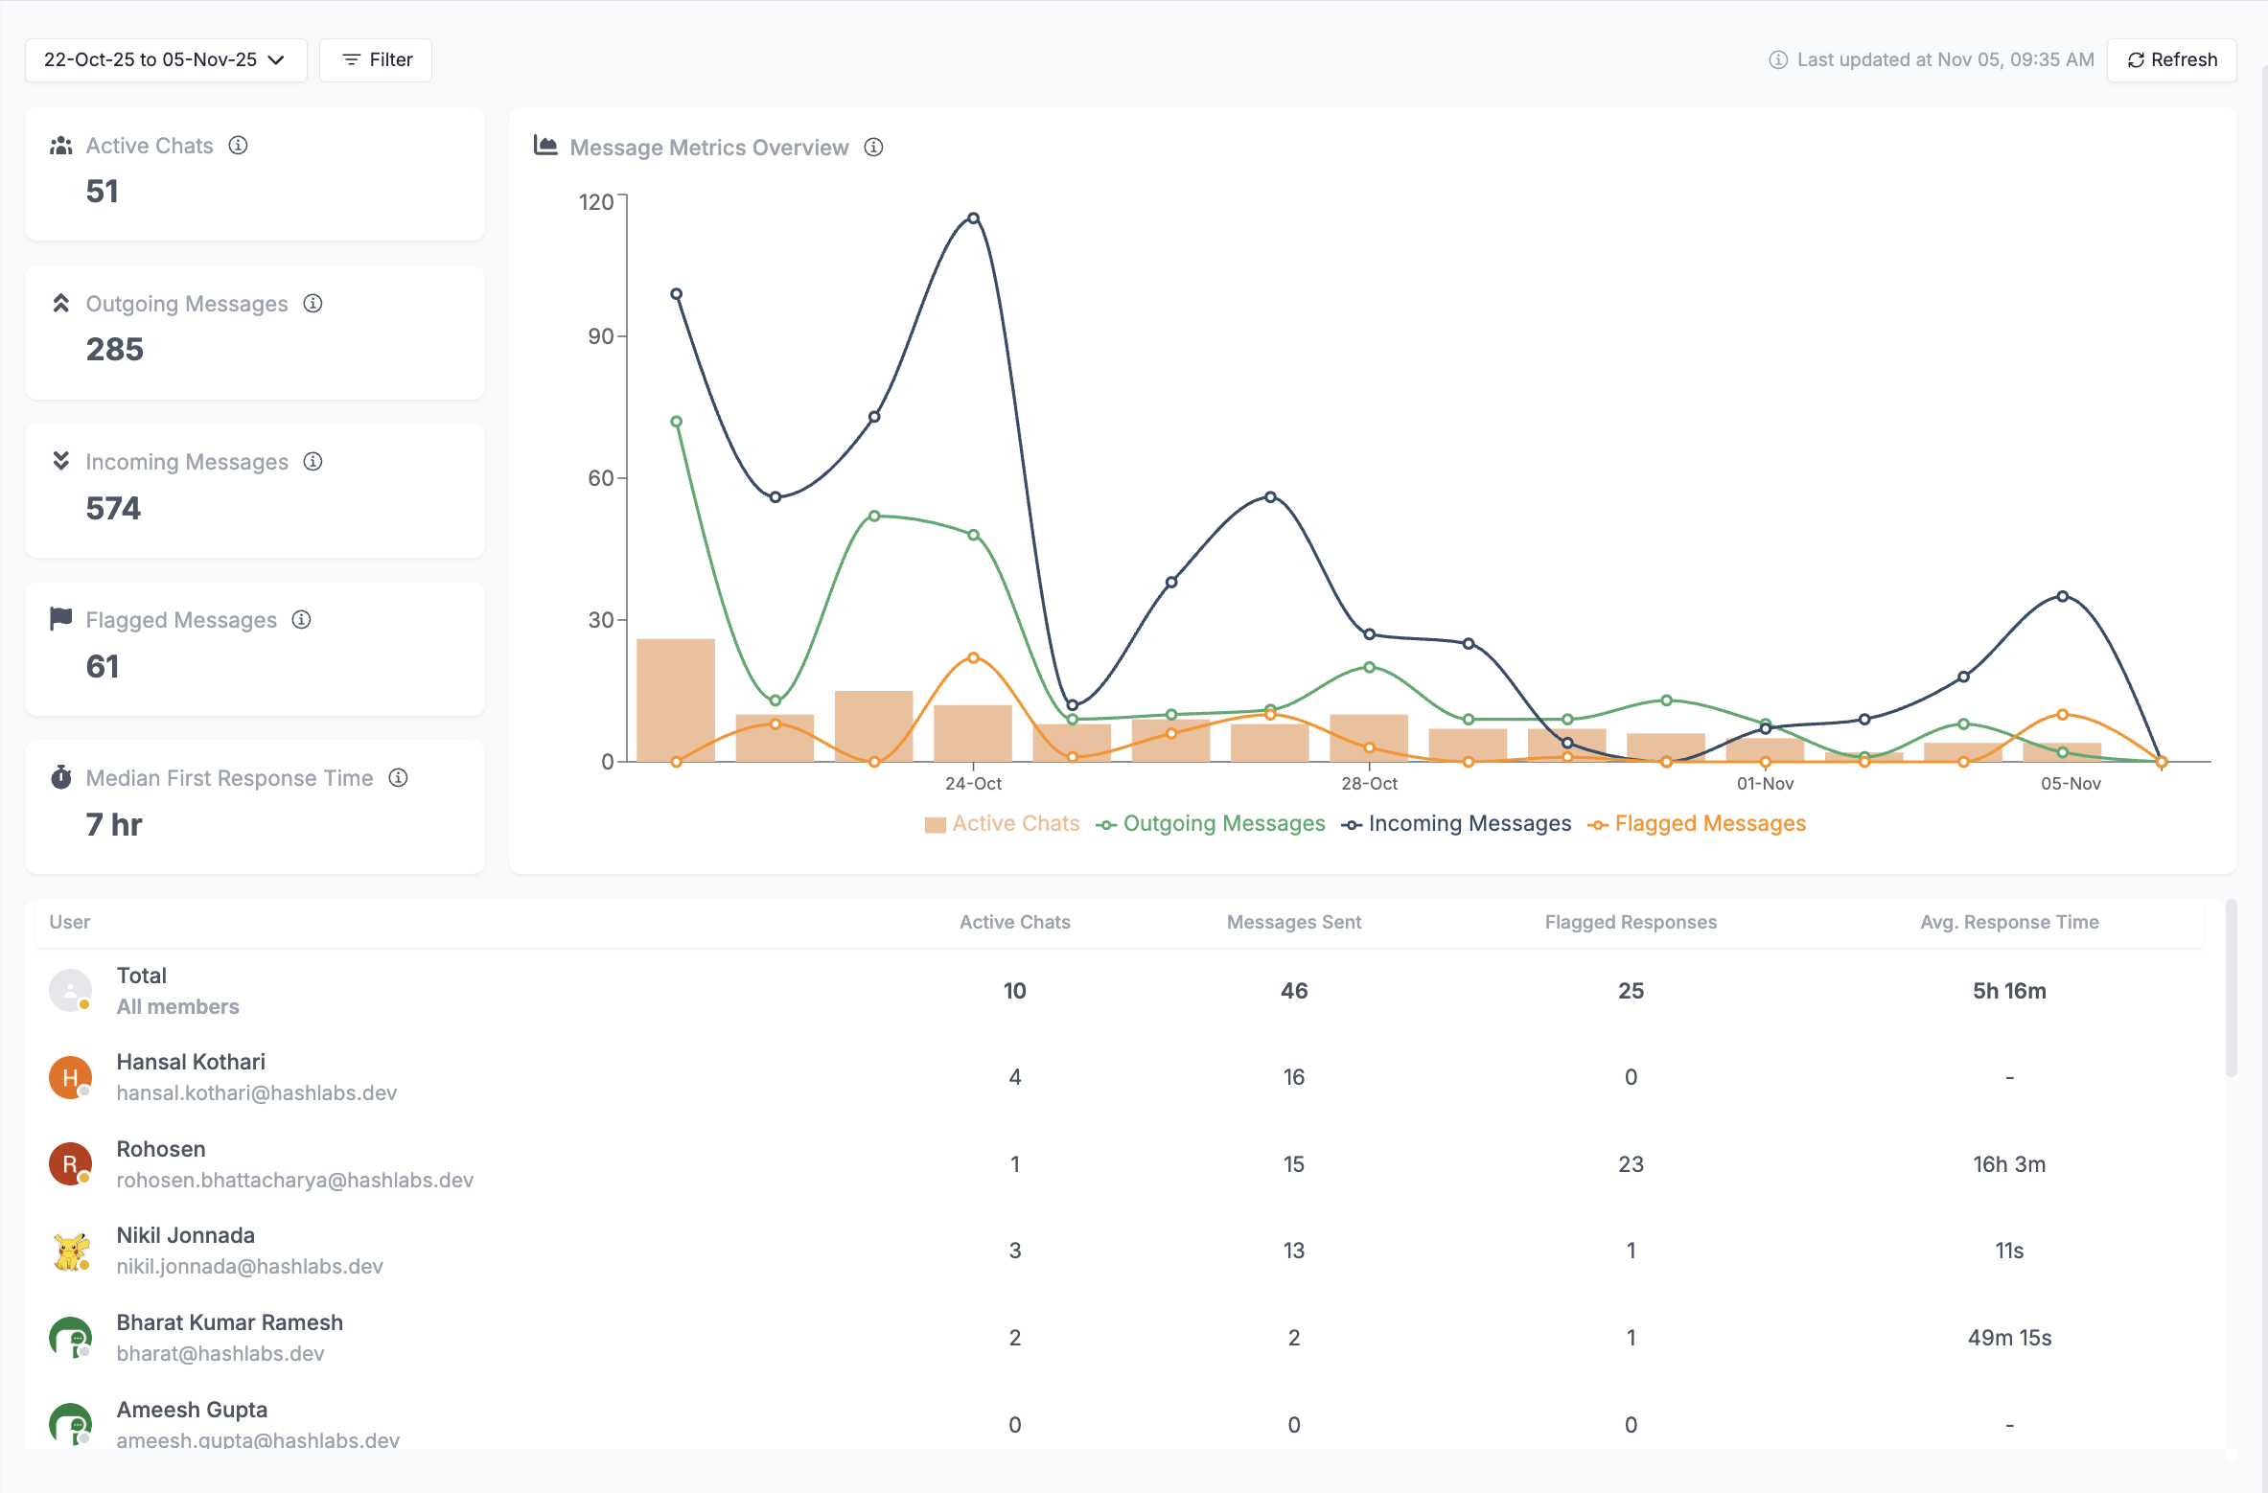Click info icon for Median First Response Time
Image resolution: width=2268 pixels, height=1493 pixels.
pos(398,778)
